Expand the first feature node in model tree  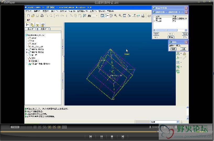point(27,49)
